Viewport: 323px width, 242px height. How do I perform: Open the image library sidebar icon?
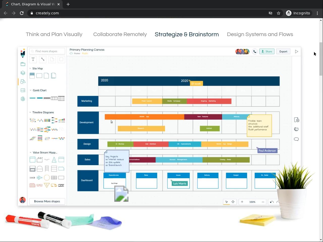(23, 90)
